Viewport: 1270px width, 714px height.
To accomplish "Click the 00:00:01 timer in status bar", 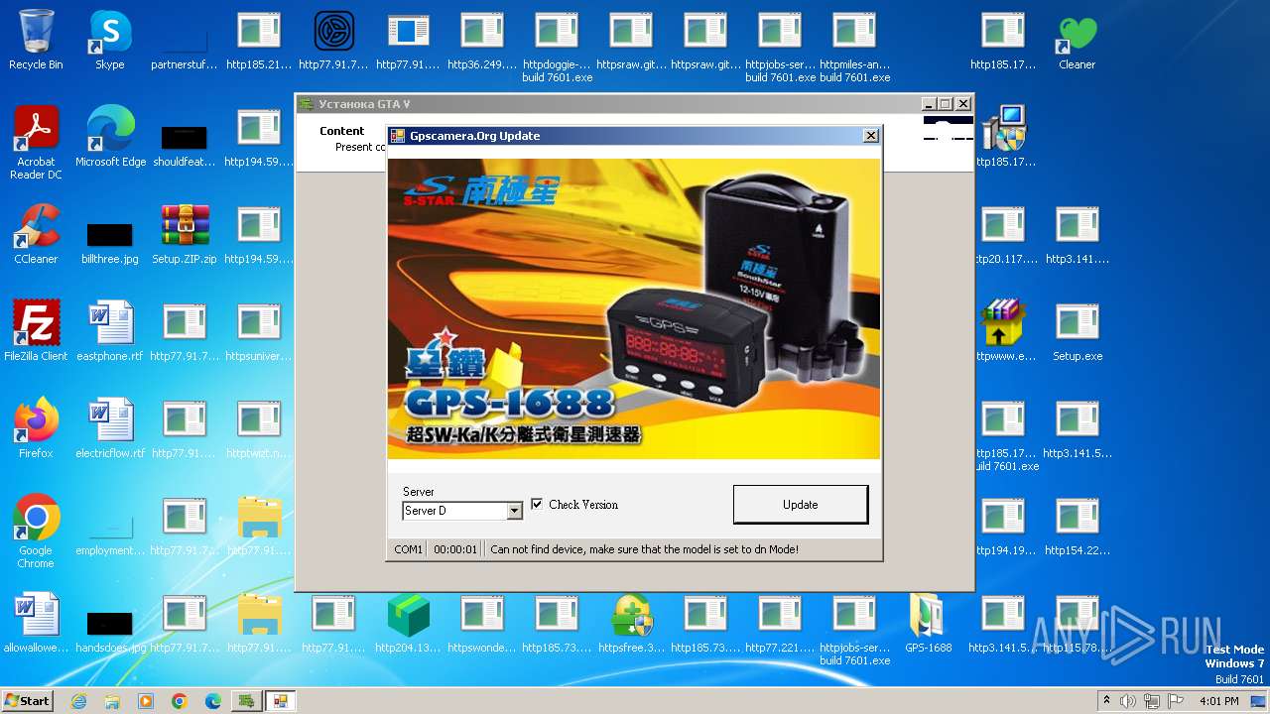I will click(x=455, y=548).
